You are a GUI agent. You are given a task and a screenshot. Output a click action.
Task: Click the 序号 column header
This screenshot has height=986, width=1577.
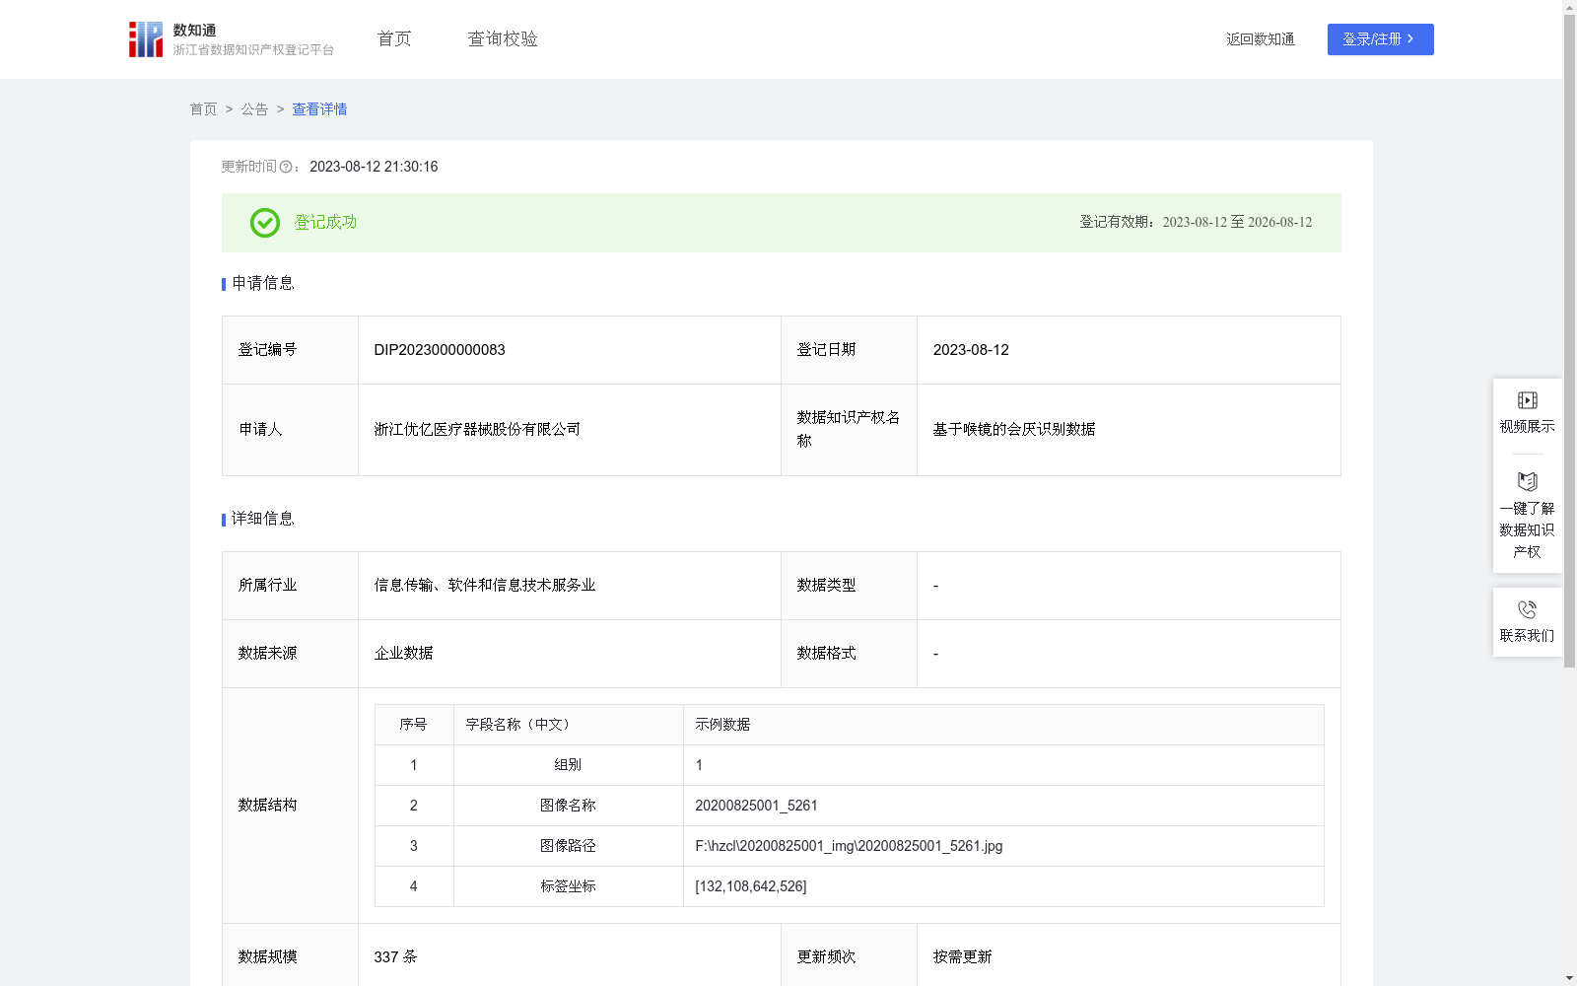point(414,725)
